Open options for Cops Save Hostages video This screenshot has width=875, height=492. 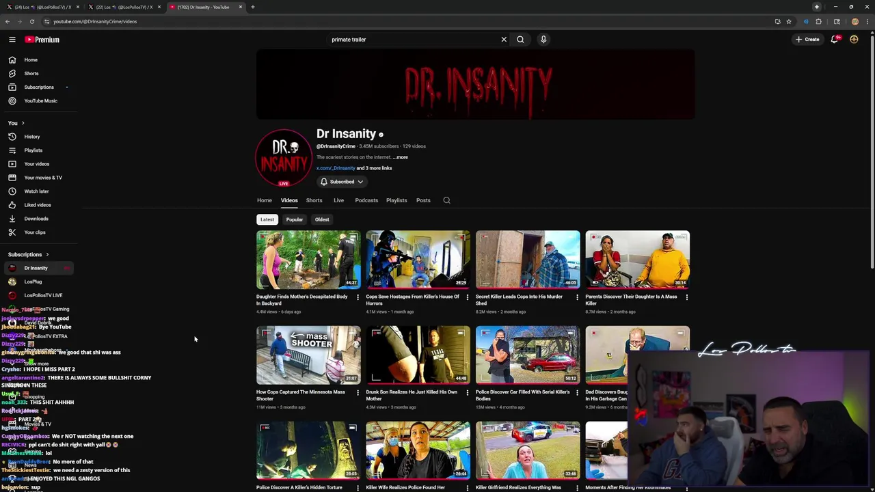click(468, 297)
